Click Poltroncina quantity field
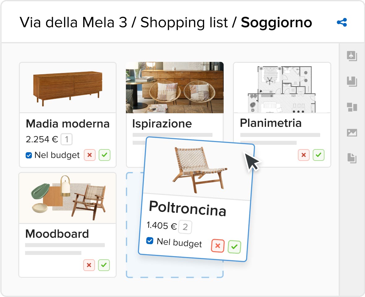Image resolution: width=365 pixels, height=297 pixels. tap(185, 227)
